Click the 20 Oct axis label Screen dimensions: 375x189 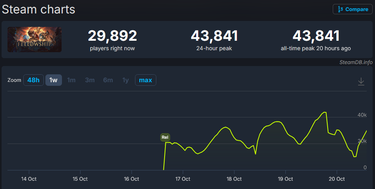[x=337, y=179]
